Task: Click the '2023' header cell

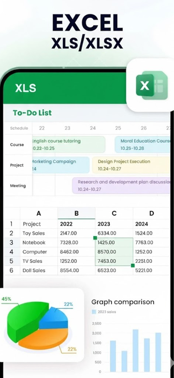Action: (114, 224)
